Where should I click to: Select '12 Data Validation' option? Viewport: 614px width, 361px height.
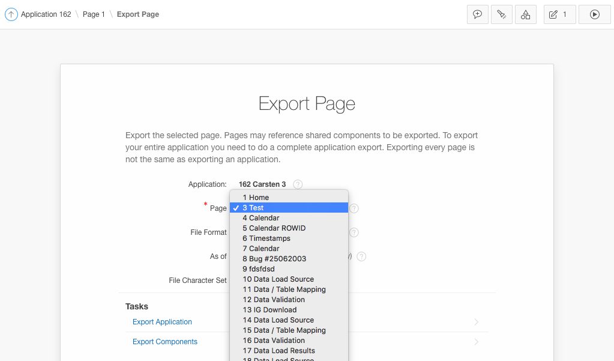289,300
